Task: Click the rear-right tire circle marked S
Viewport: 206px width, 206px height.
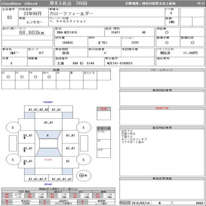Action: [84, 160]
